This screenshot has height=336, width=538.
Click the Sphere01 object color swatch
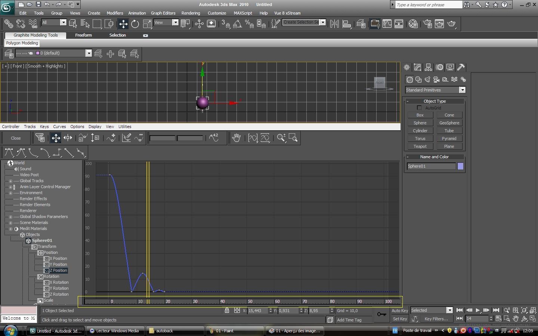[x=460, y=167]
